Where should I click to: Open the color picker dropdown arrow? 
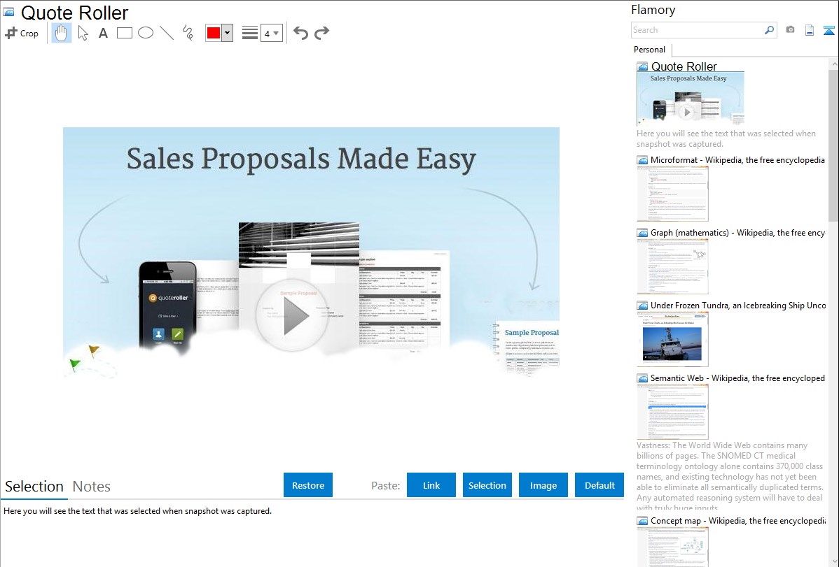coord(227,33)
